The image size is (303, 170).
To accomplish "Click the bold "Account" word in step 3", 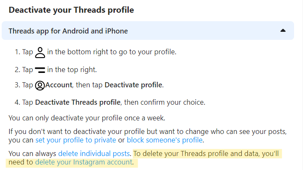I will pos(60,85).
